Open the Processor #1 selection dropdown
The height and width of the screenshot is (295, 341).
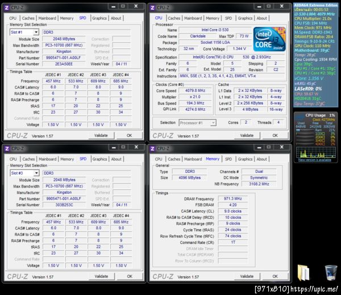pyautogui.click(x=213, y=123)
